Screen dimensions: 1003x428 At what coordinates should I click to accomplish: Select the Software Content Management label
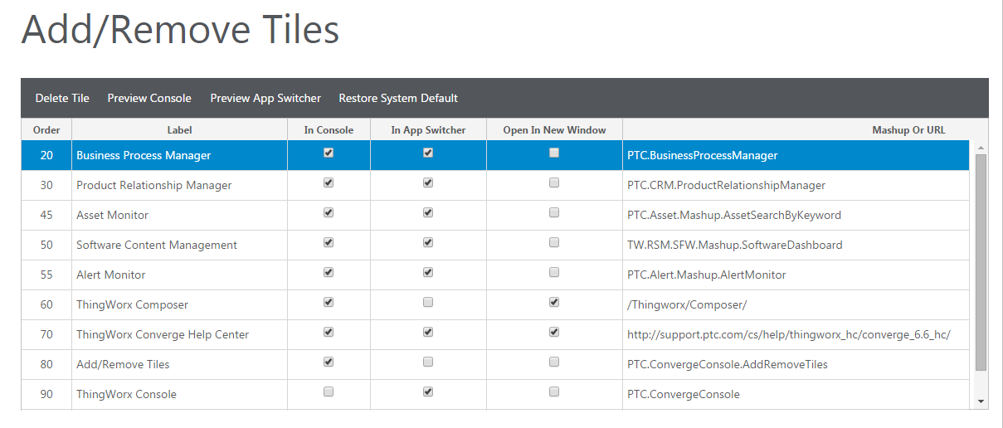tap(157, 245)
